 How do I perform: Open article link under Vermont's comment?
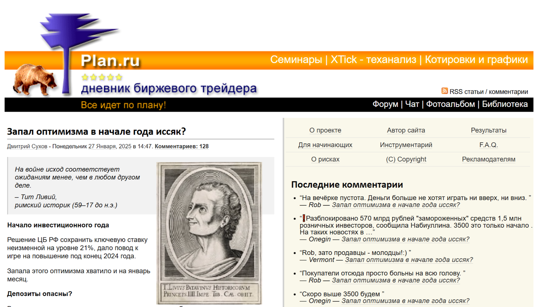[409, 260]
